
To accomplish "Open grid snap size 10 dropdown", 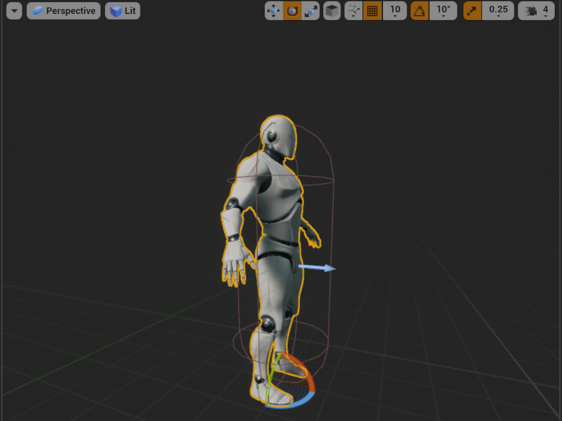I will click(x=395, y=11).
